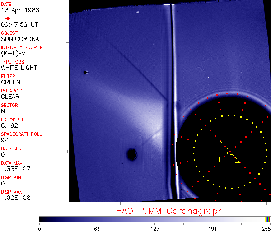Select the time value 09:47:59 UT
The height and width of the screenshot is (231, 271).
[x=19, y=24]
